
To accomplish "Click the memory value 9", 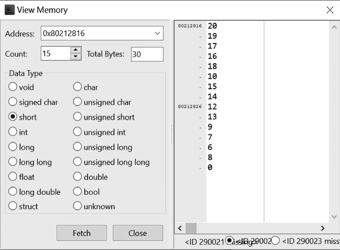I will 210,127.
